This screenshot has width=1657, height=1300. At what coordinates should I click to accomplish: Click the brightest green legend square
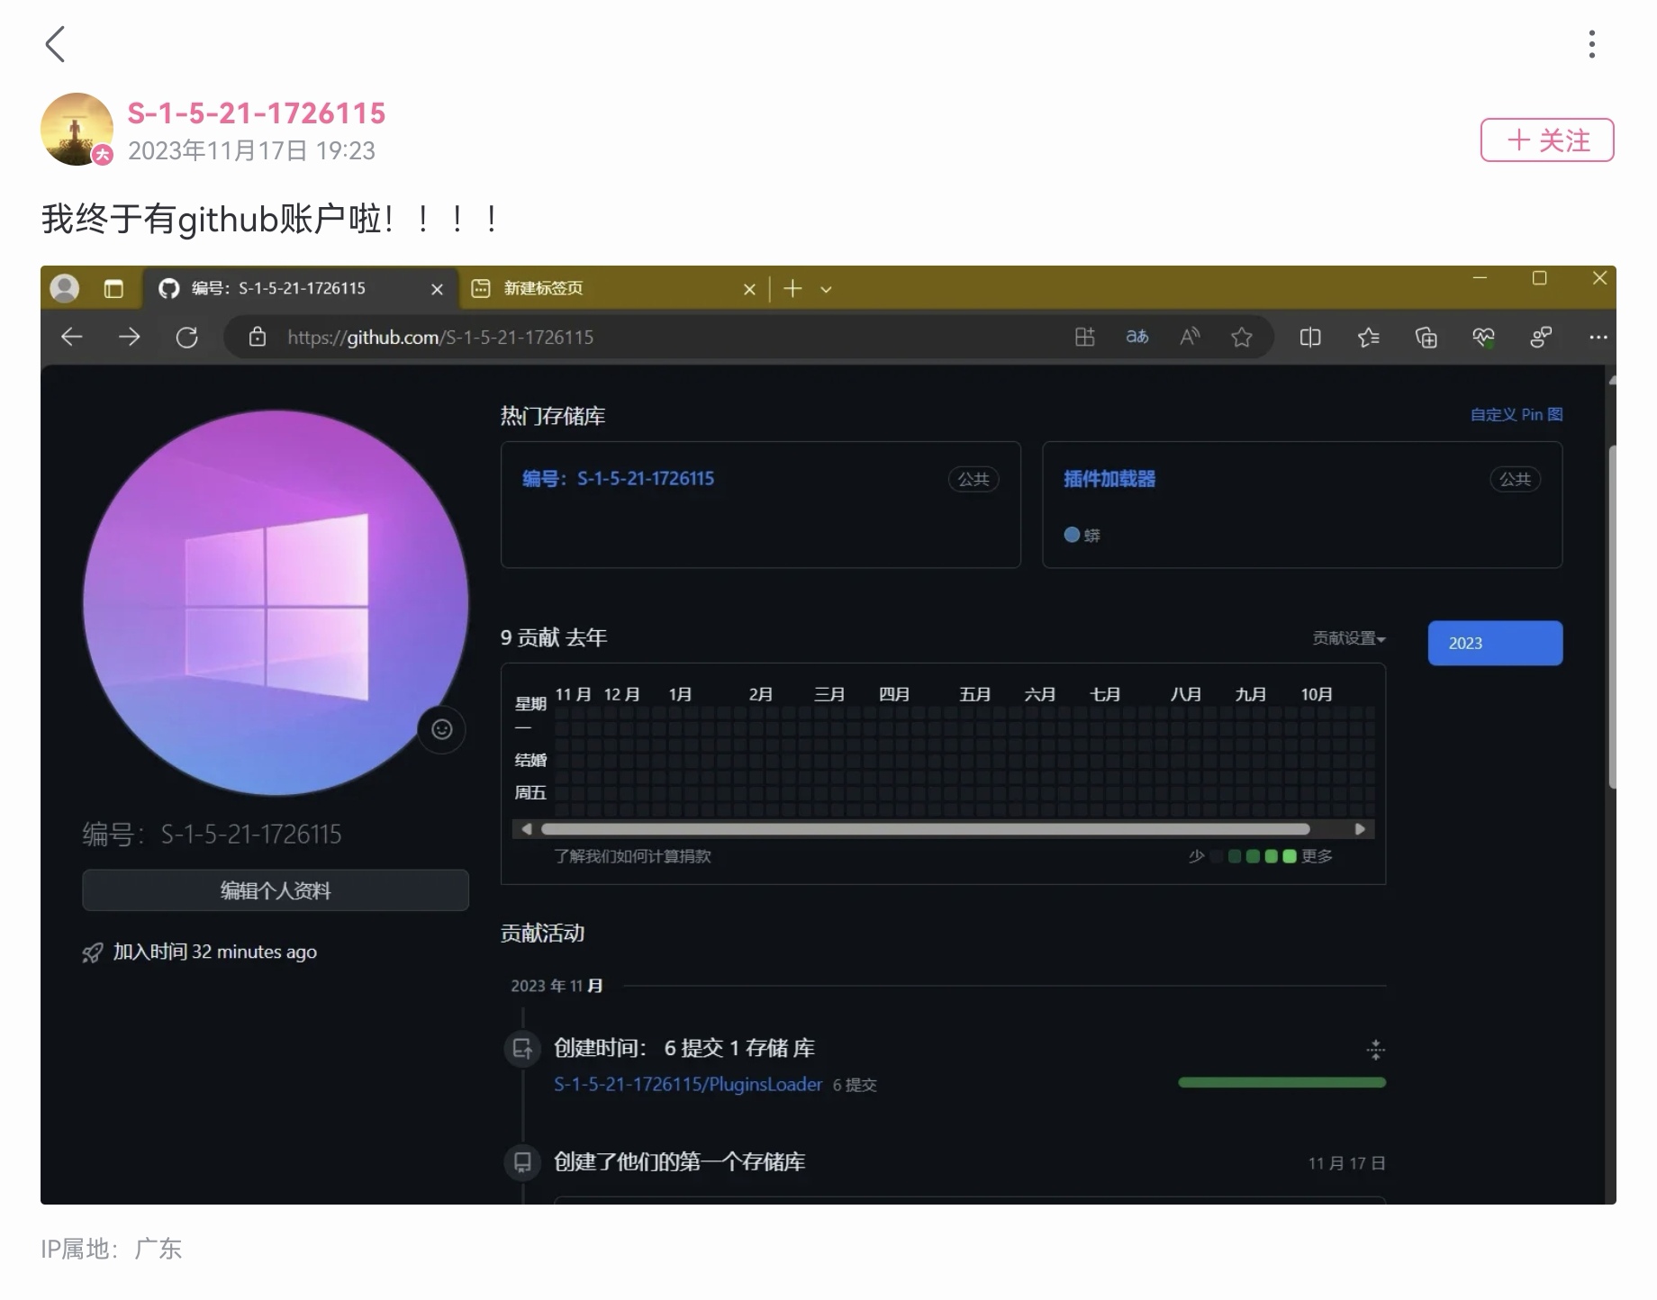click(1290, 856)
